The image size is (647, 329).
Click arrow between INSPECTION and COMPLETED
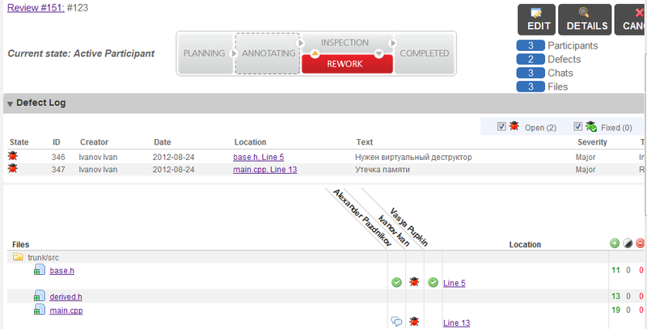click(x=392, y=43)
